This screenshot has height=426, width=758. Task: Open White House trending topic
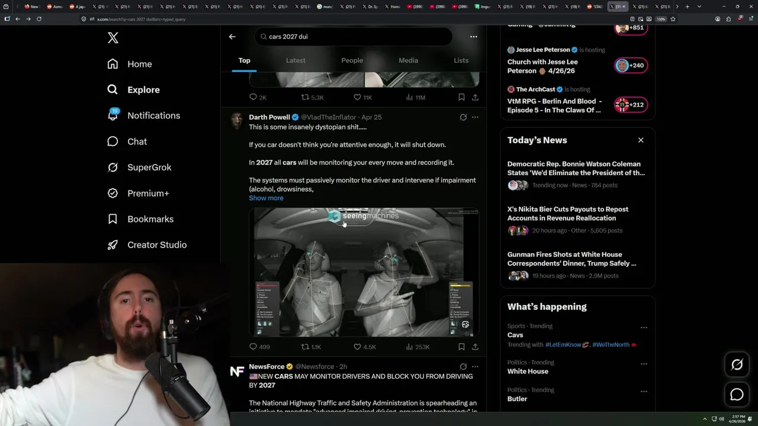pyautogui.click(x=528, y=372)
